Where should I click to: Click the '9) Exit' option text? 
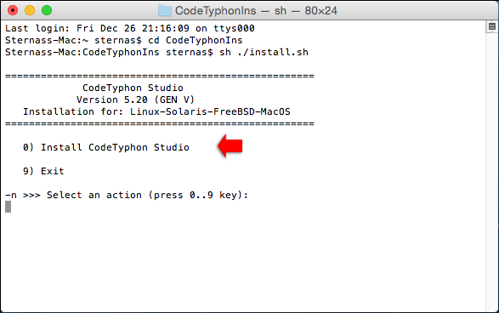[43, 171]
